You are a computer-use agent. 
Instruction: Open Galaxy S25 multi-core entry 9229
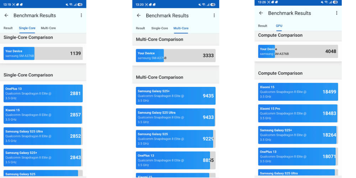click(176, 139)
